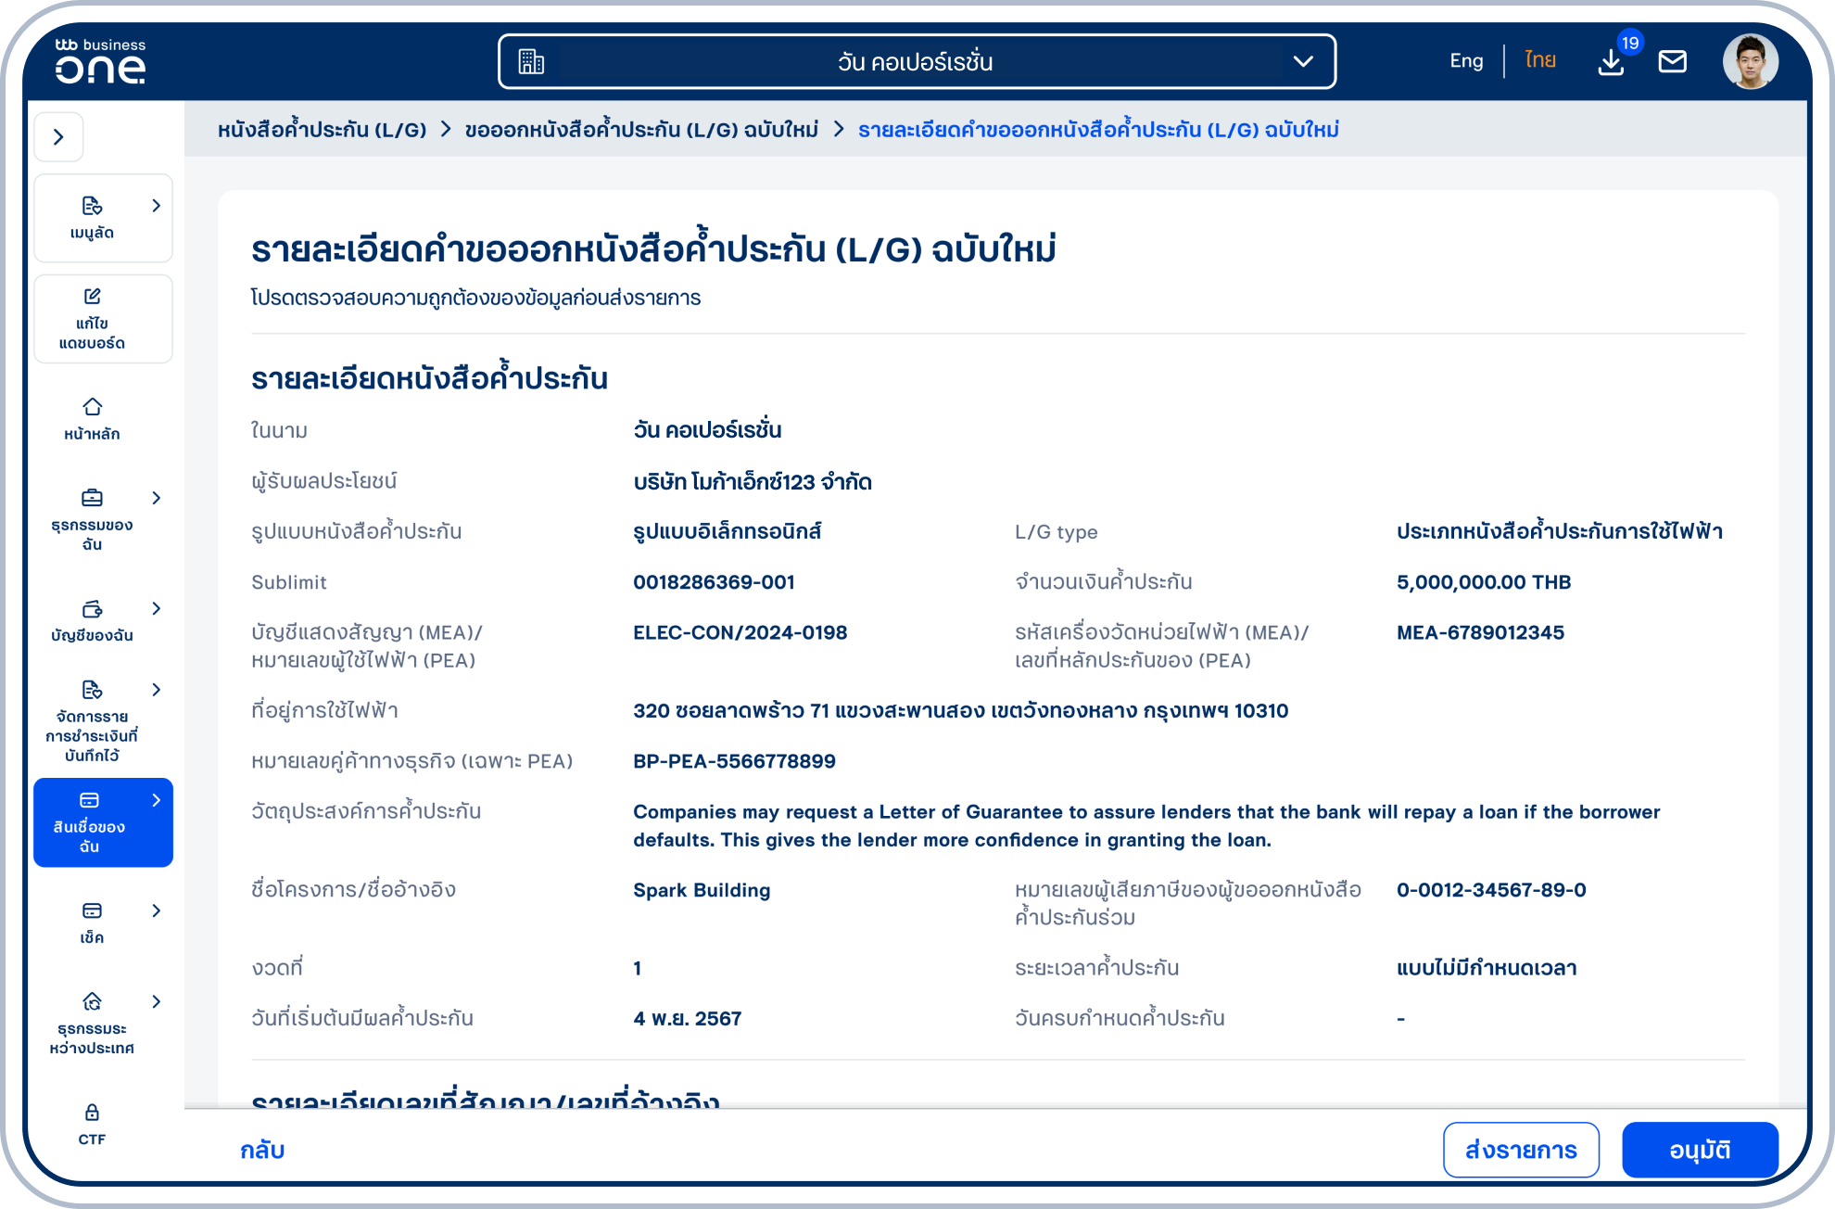Open the เช็ค cheque section icon
1835x1209 pixels.
(92, 911)
